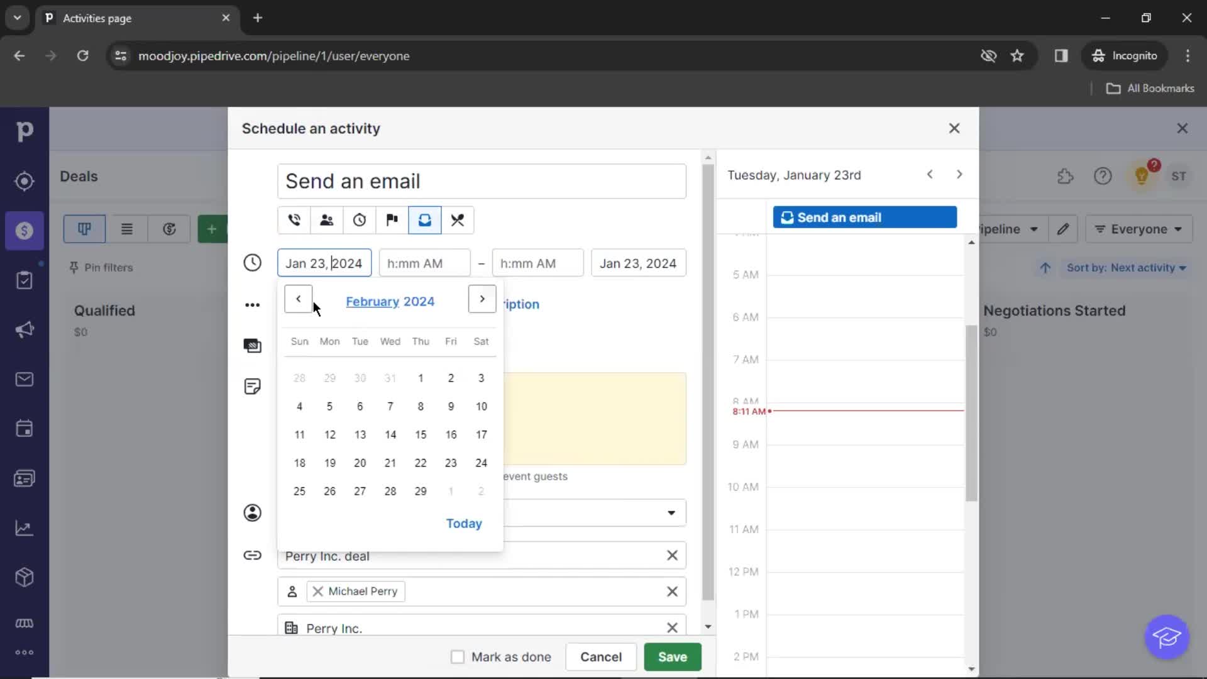Click February 2024 month label to navigate
This screenshot has height=679, width=1207.
click(390, 301)
